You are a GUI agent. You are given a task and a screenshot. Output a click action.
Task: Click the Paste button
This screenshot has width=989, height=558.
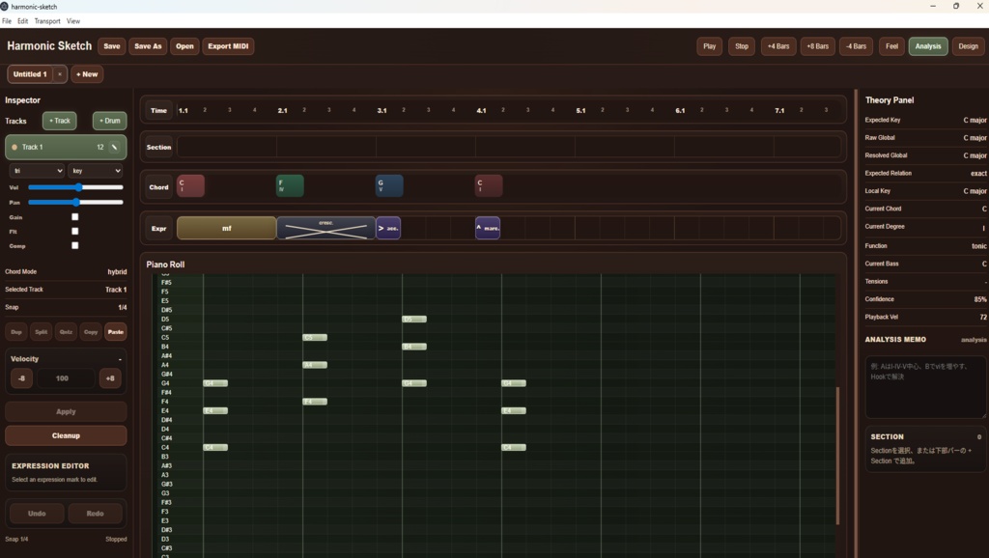tap(116, 332)
